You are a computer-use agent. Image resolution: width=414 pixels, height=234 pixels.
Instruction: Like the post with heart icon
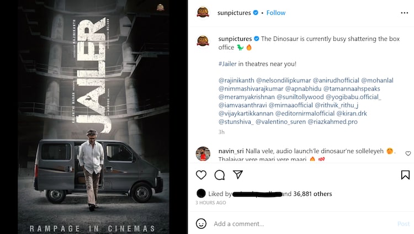tap(201, 175)
